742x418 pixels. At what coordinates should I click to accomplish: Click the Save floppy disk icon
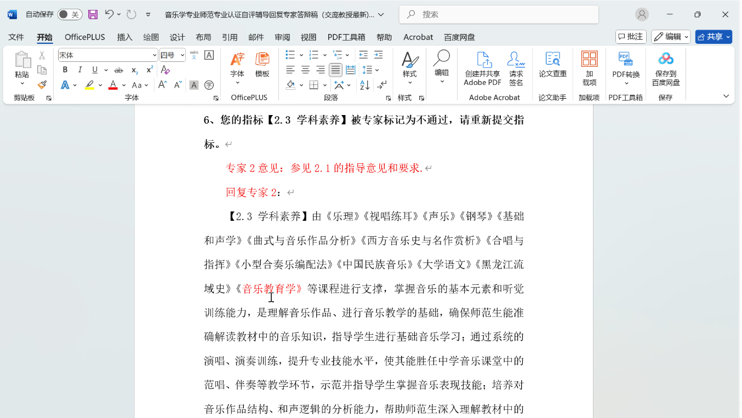coord(93,14)
